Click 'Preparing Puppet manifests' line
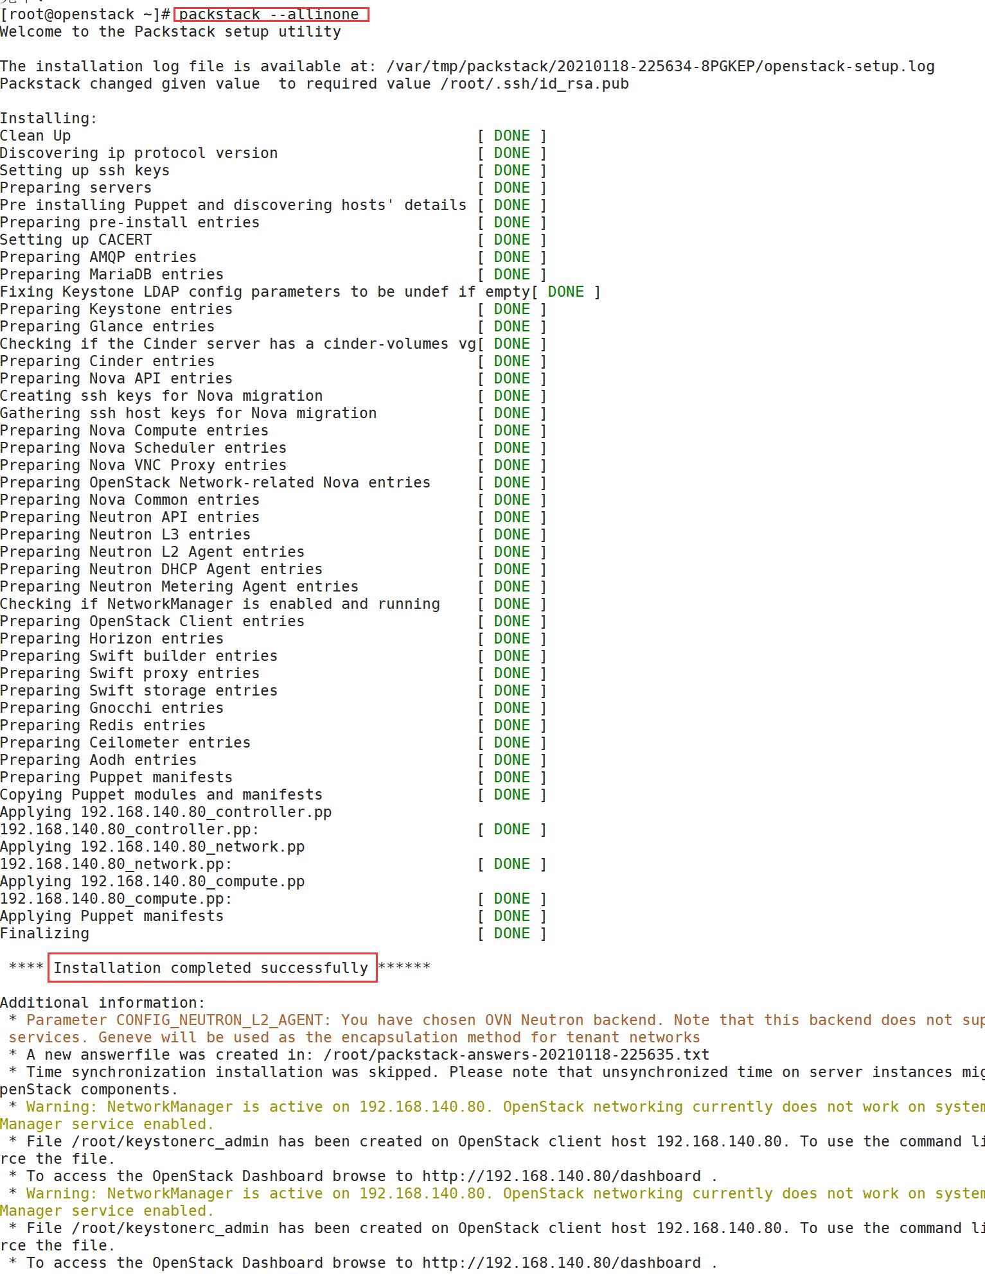 pos(116,778)
